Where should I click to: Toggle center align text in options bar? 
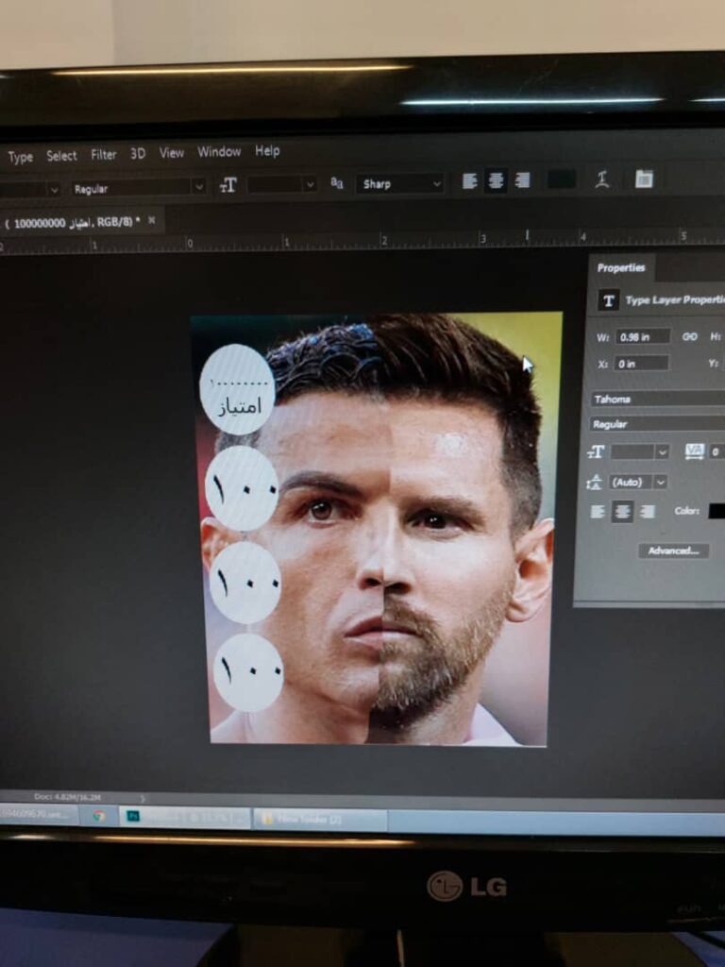pyautogui.click(x=496, y=181)
